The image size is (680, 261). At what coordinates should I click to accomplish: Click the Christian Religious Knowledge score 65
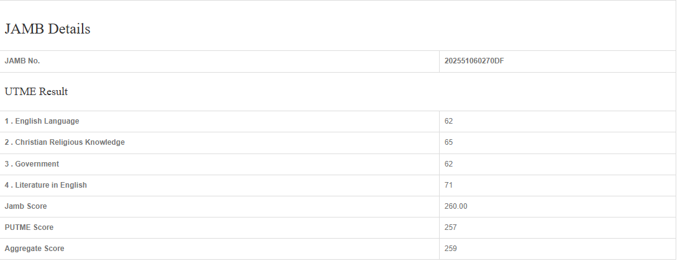pos(449,142)
